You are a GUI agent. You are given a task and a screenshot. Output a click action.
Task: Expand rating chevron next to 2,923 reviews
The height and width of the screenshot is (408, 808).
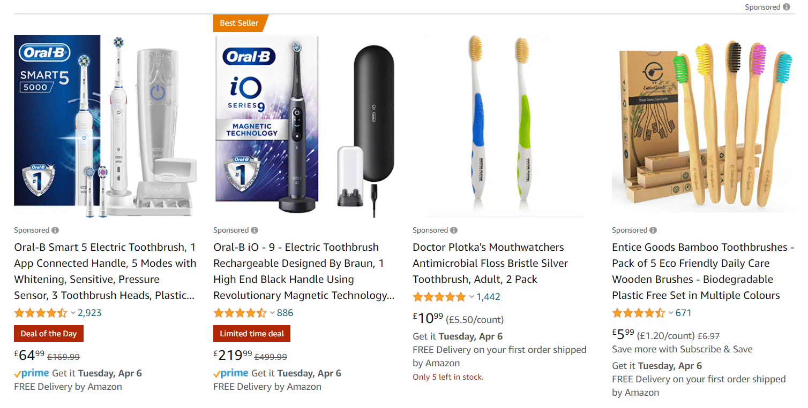pos(72,313)
